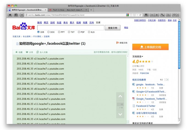187x130 pixels.
Task: Click the document page-up arrow button
Action: [120, 96]
